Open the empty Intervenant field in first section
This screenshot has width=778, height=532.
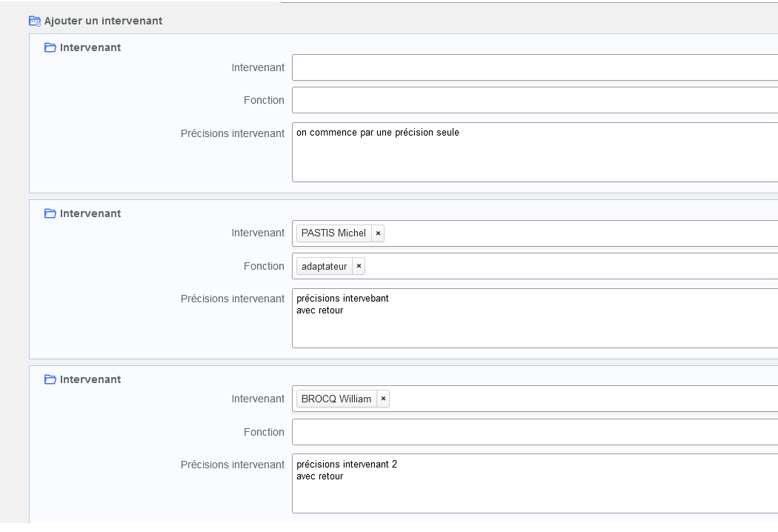coord(533,67)
